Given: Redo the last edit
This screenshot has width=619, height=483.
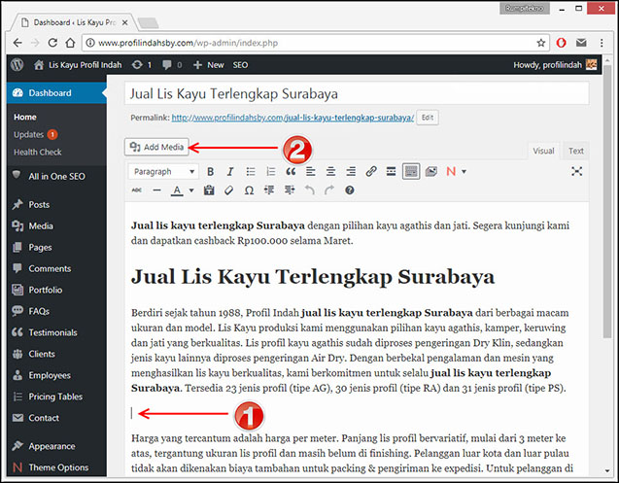Looking at the screenshot, I should 329,190.
